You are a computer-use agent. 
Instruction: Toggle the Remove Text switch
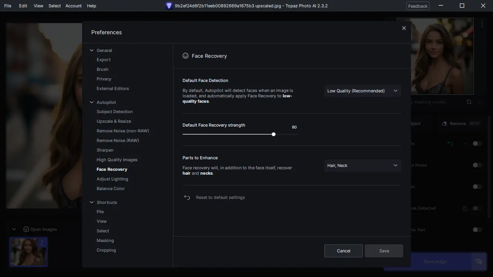(477, 230)
